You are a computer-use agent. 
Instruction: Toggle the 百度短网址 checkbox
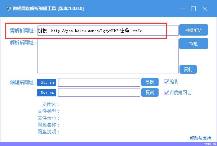tap(166, 92)
